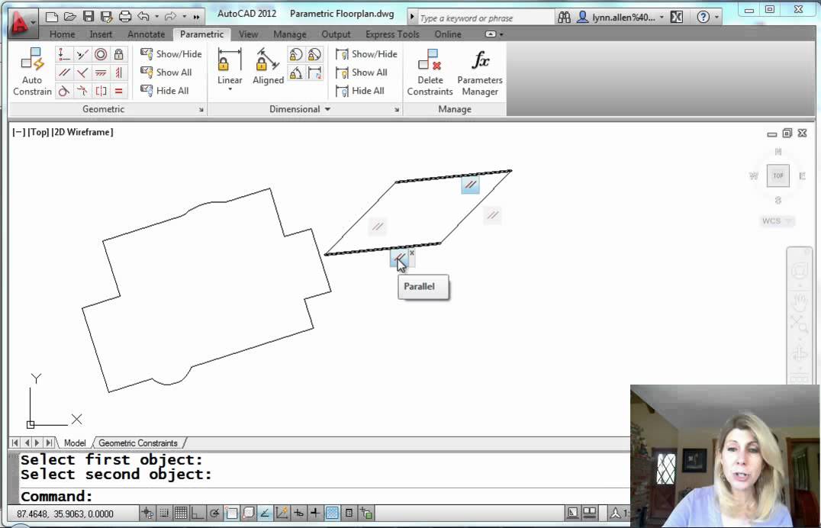
Task: Toggle Transparency display in status bar
Action: (332, 513)
